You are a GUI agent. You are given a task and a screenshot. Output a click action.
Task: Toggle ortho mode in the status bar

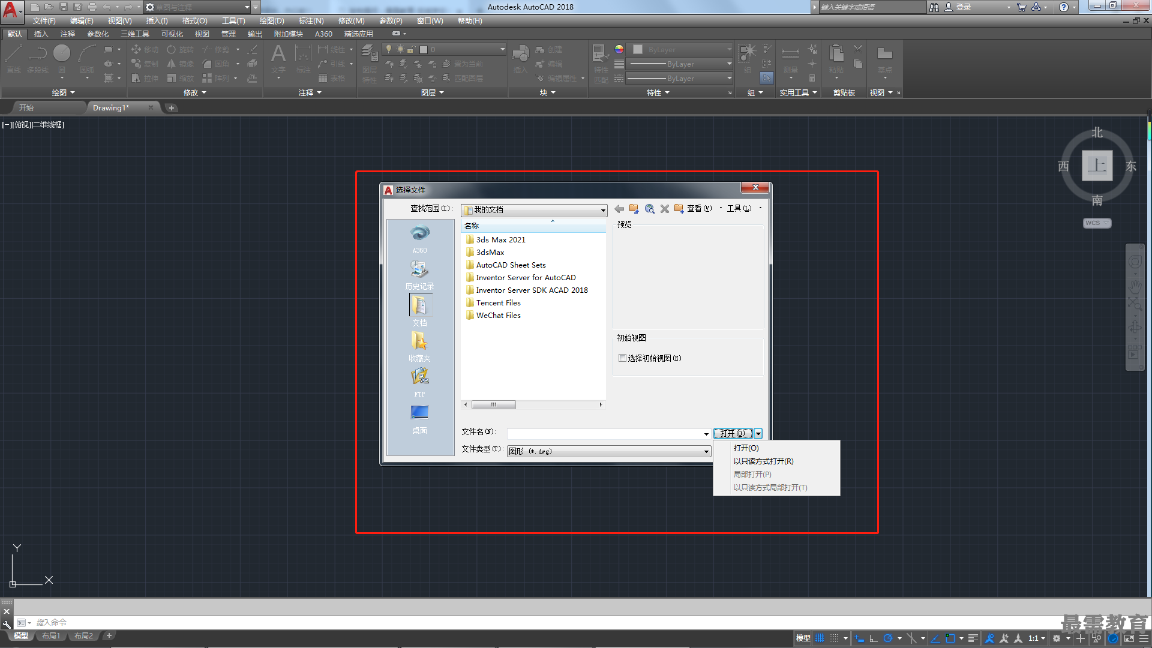click(874, 638)
